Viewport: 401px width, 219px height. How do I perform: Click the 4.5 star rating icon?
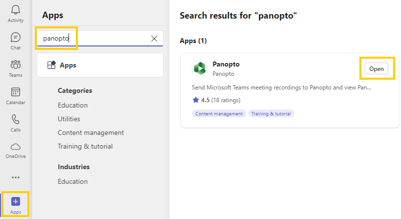click(x=196, y=100)
